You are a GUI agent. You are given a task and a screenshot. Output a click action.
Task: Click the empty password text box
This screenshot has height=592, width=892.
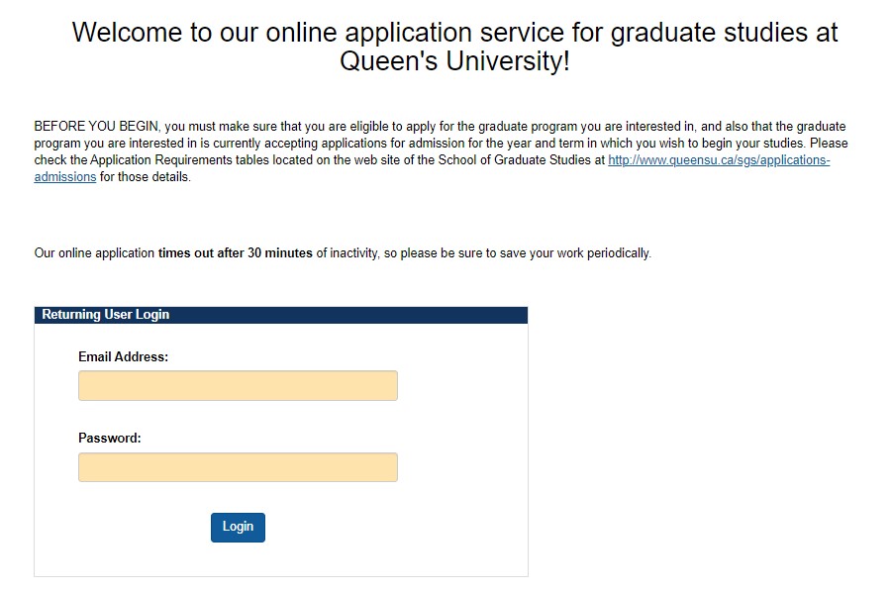point(237,466)
